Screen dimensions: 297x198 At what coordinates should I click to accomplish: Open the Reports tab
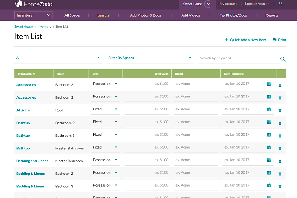(x=272, y=15)
